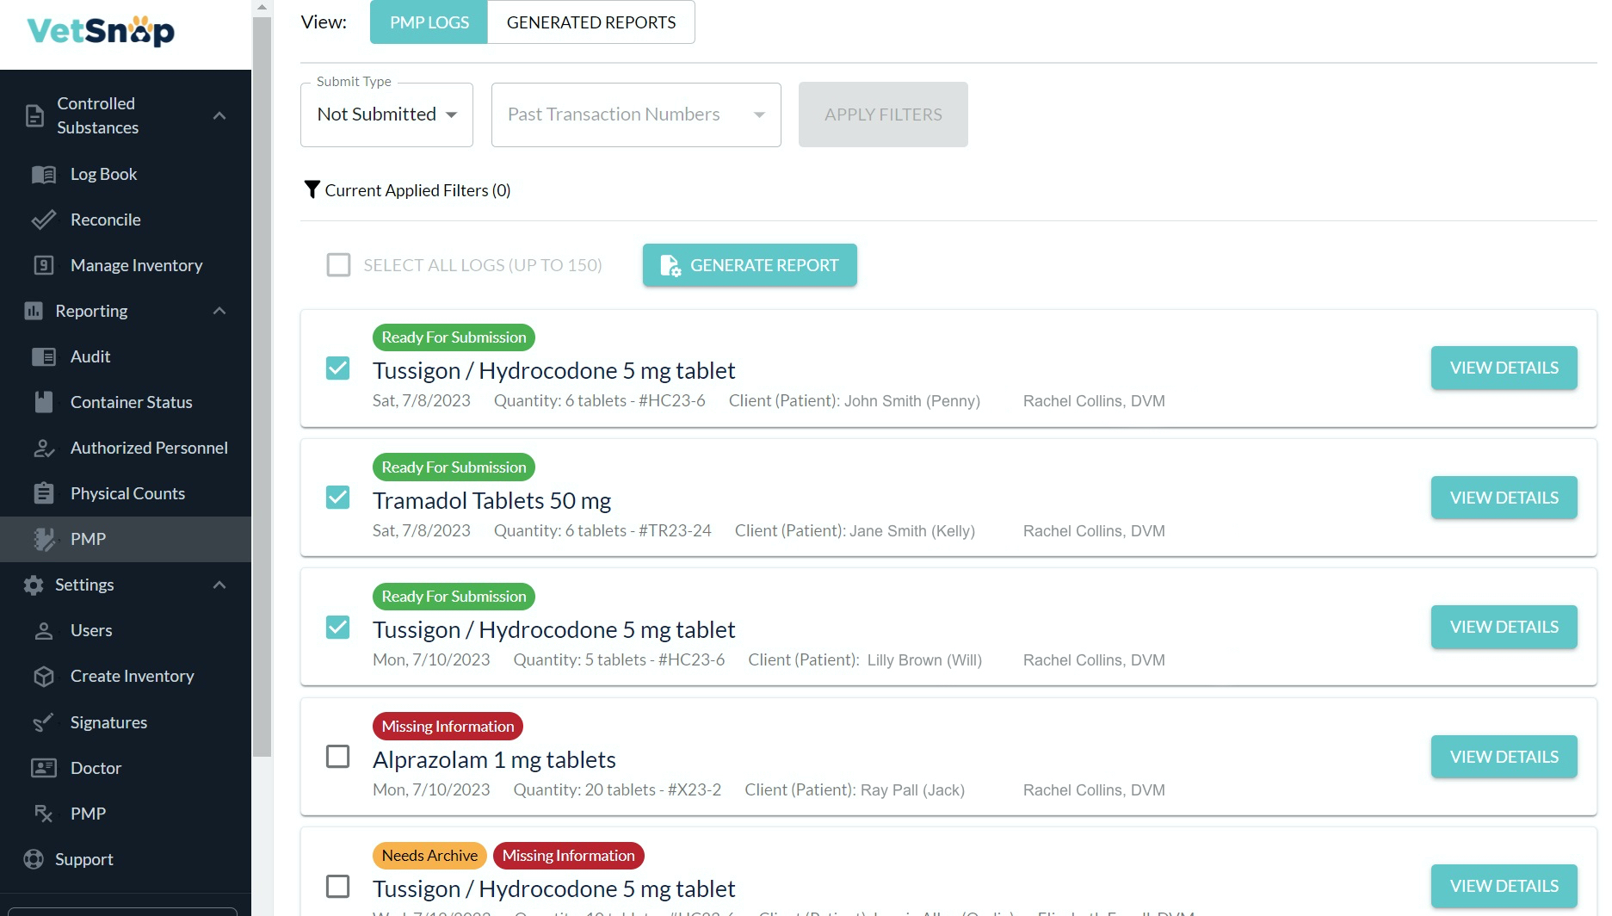Viewport: 1612px width, 916px height.
Task: Open Physical Counts menu item
Action: pyautogui.click(x=126, y=493)
